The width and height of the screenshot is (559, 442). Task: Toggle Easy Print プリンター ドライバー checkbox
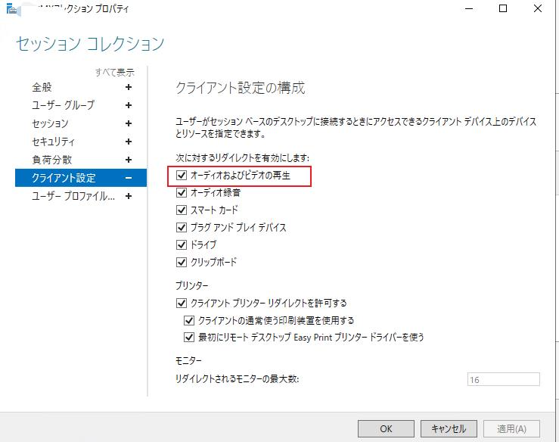pyautogui.click(x=189, y=337)
